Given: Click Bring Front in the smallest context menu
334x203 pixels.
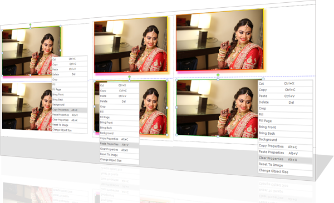Looking at the screenshot, I should click(70, 95).
